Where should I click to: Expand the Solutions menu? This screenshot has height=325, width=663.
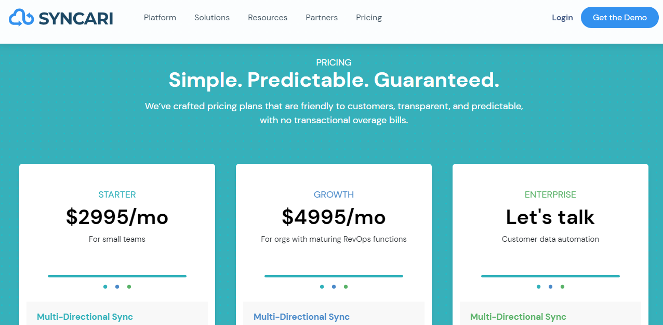(211, 17)
